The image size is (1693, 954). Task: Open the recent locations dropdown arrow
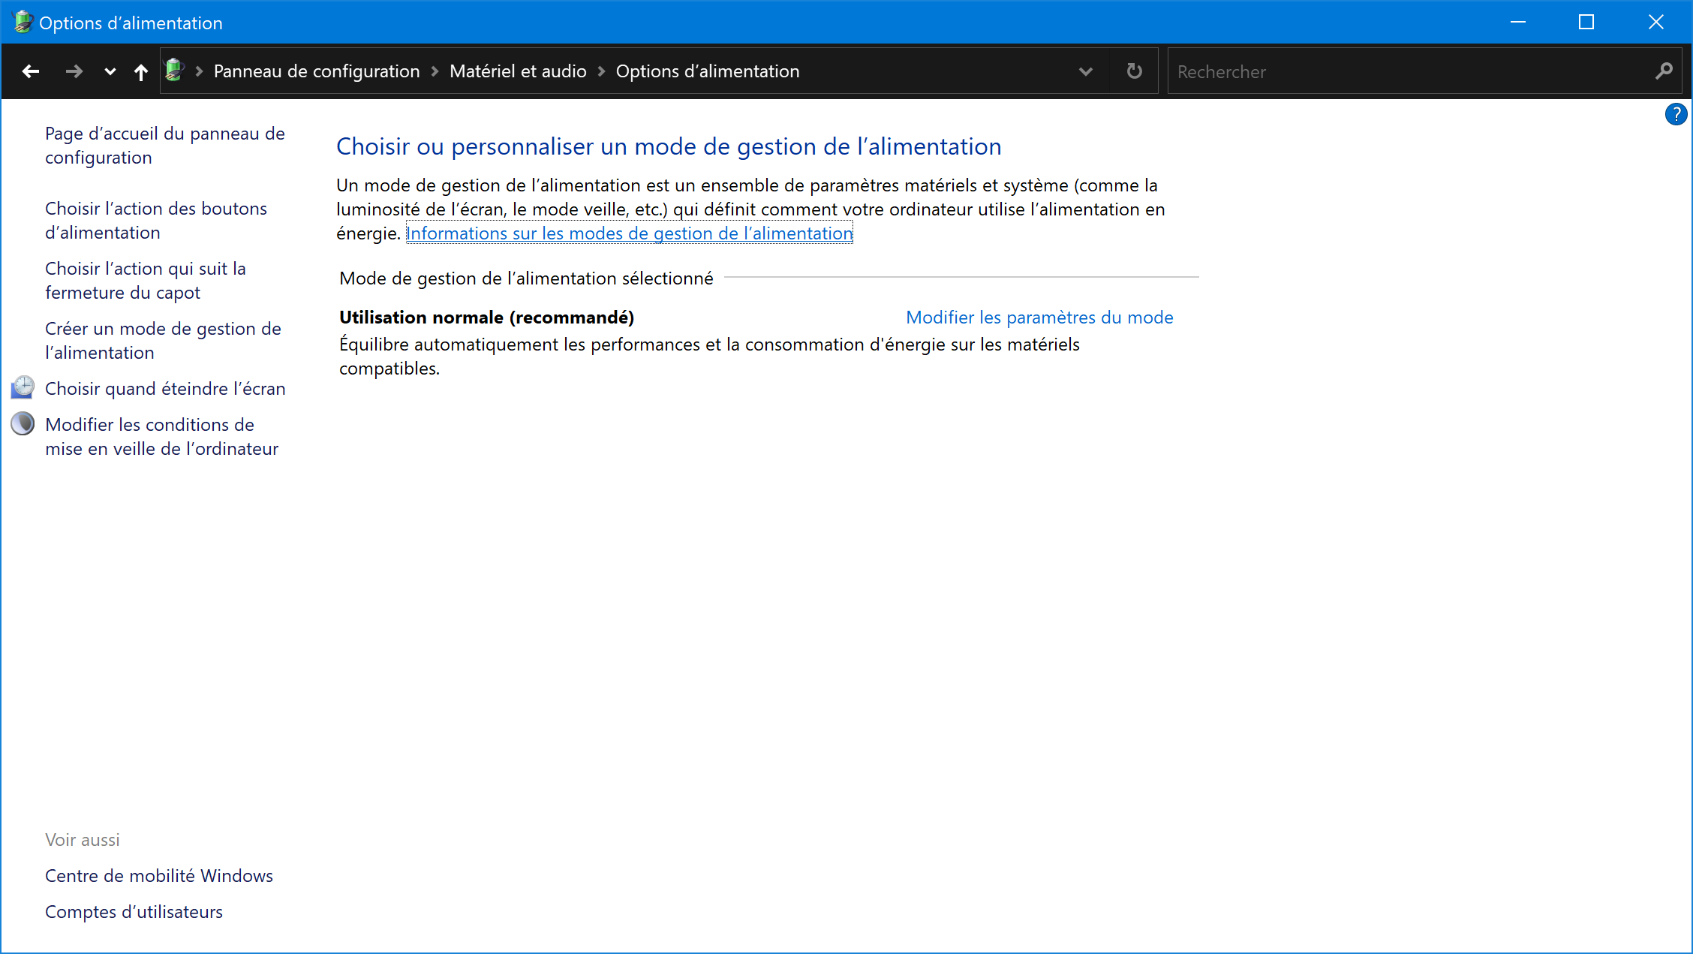(110, 71)
